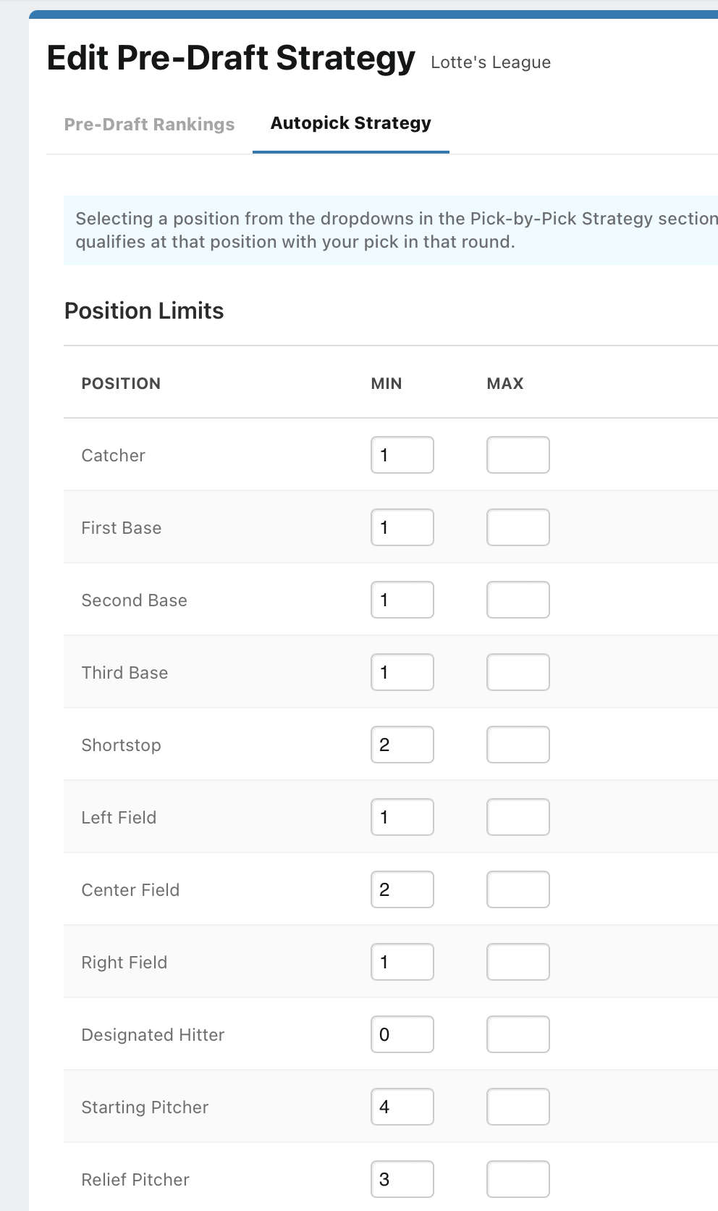The width and height of the screenshot is (718, 1211).
Task: Click the Designated Hitter MIN field
Action: click(402, 1034)
